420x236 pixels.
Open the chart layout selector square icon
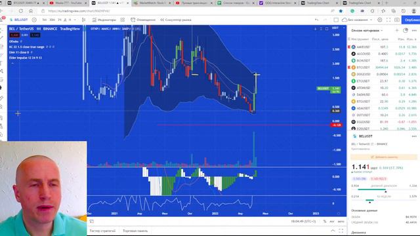[x=336, y=20]
